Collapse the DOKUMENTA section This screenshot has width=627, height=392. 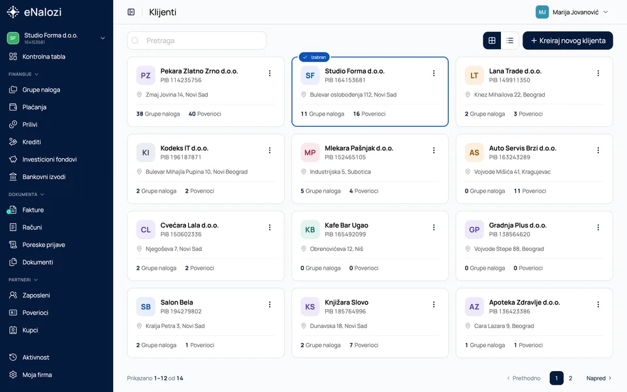(26, 195)
